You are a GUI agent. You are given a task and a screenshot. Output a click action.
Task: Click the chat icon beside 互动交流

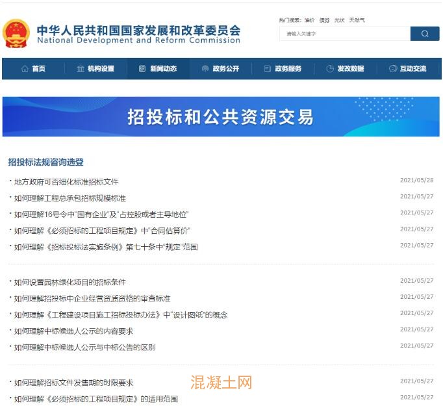pyautogui.click(x=392, y=69)
